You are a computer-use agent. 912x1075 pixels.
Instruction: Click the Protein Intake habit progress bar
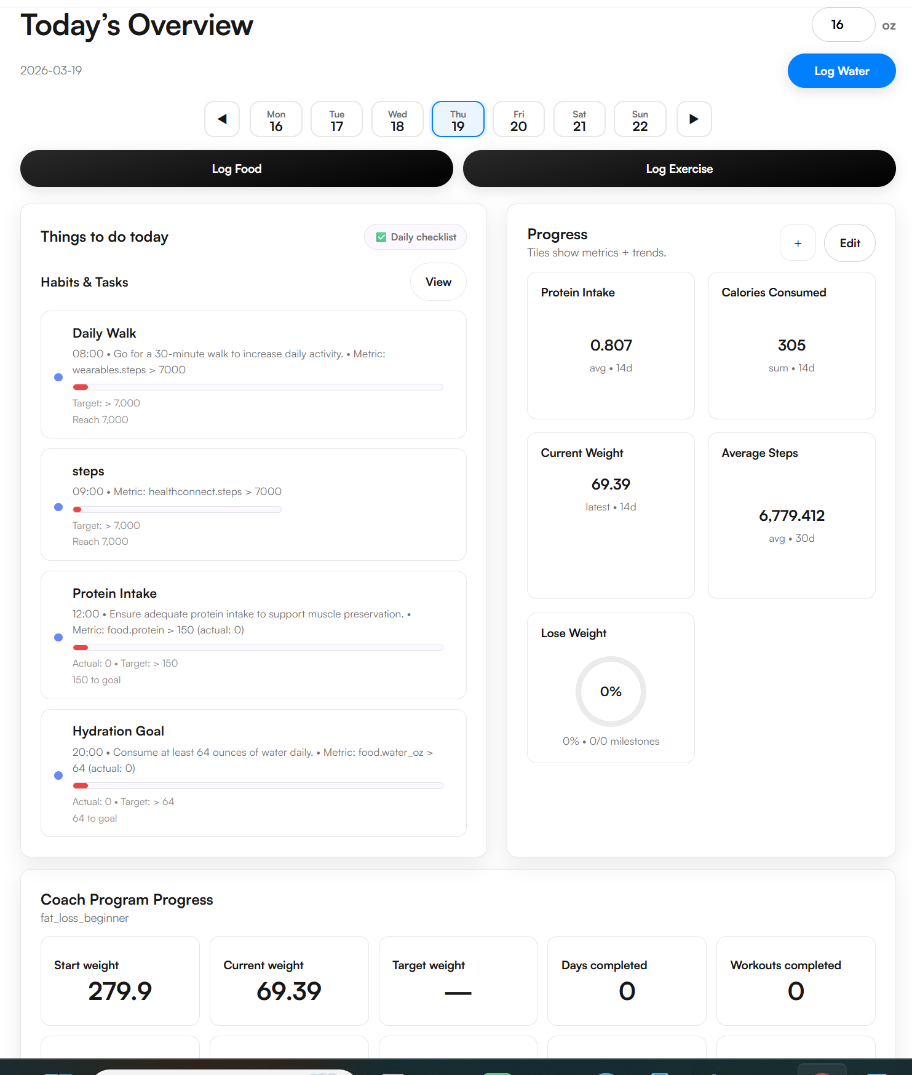coord(258,648)
